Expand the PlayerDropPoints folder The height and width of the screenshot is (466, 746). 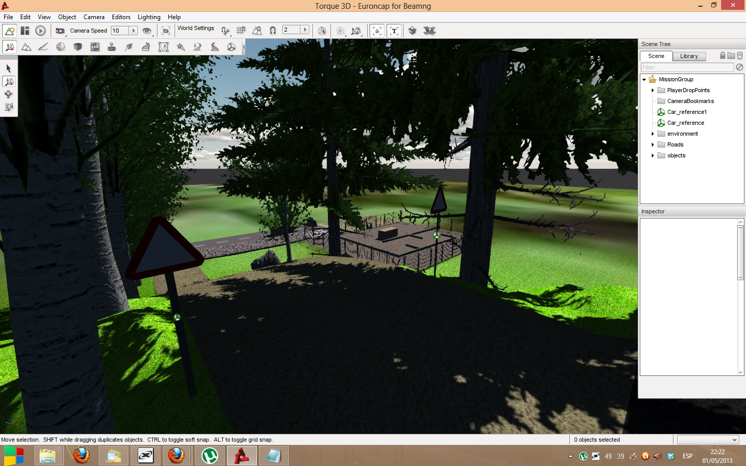(653, 90)
